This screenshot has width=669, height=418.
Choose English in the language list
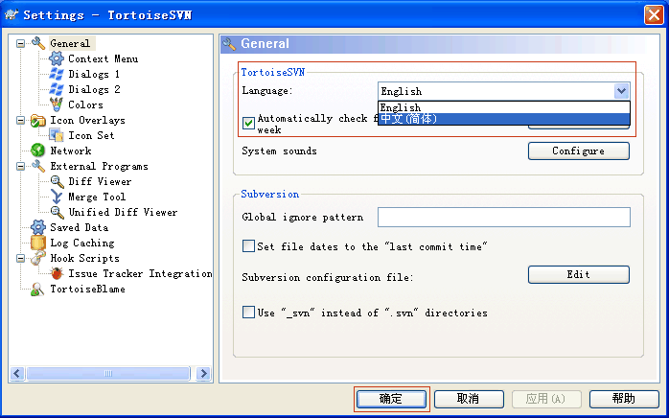504,107
